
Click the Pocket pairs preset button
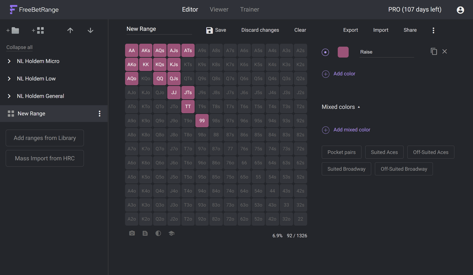[x=341, y=152]
